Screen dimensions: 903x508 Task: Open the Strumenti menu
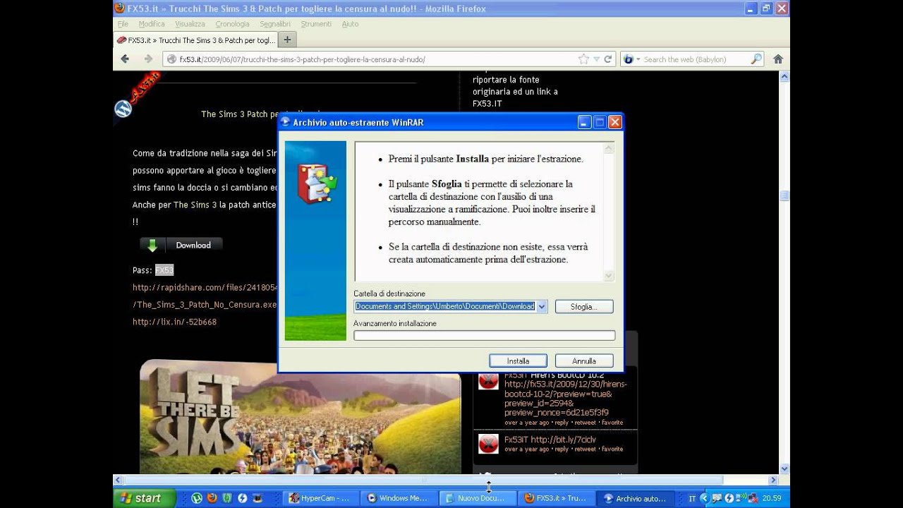(x=316, y=24)
